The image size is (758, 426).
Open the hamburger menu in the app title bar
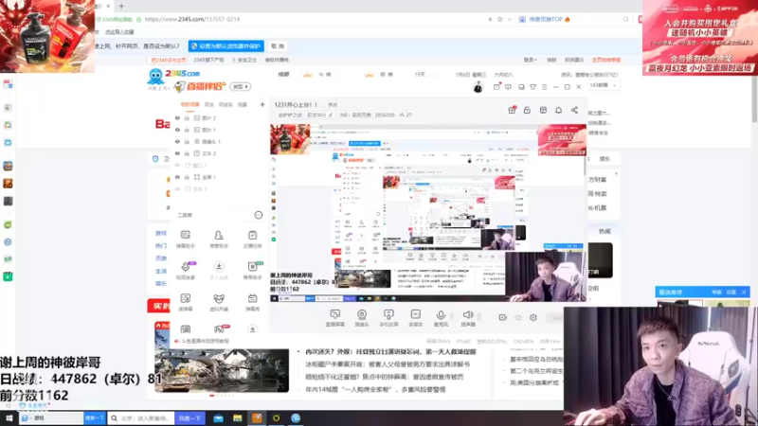click(544, 87)
